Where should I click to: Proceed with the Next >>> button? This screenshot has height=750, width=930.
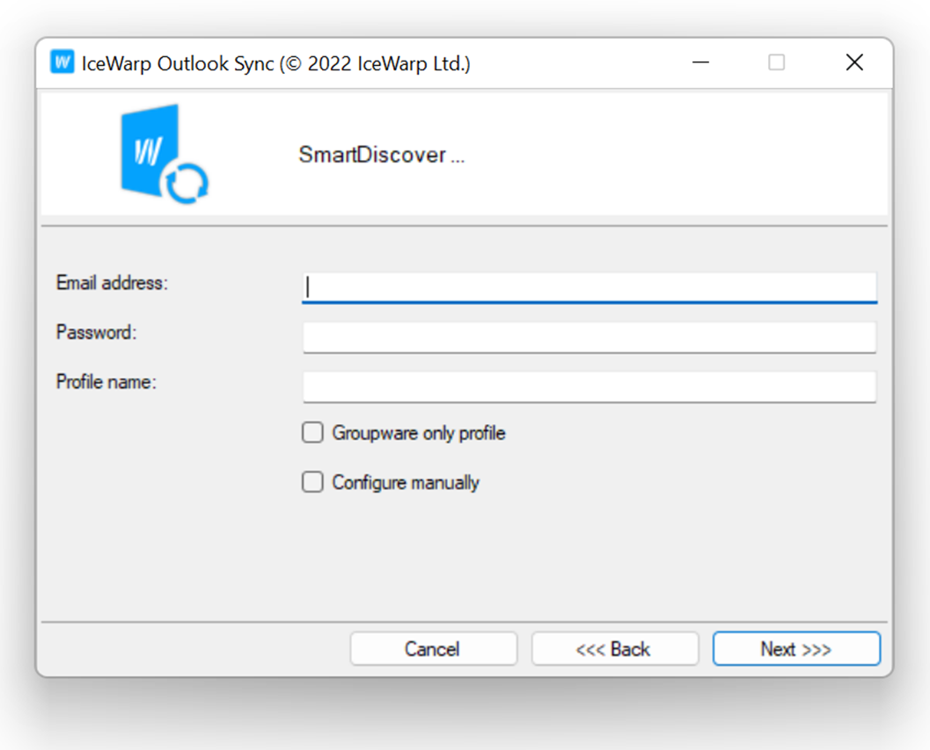coord(796,649)
